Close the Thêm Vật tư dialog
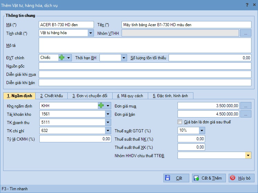Screen dimensions: 258x193 254,5
